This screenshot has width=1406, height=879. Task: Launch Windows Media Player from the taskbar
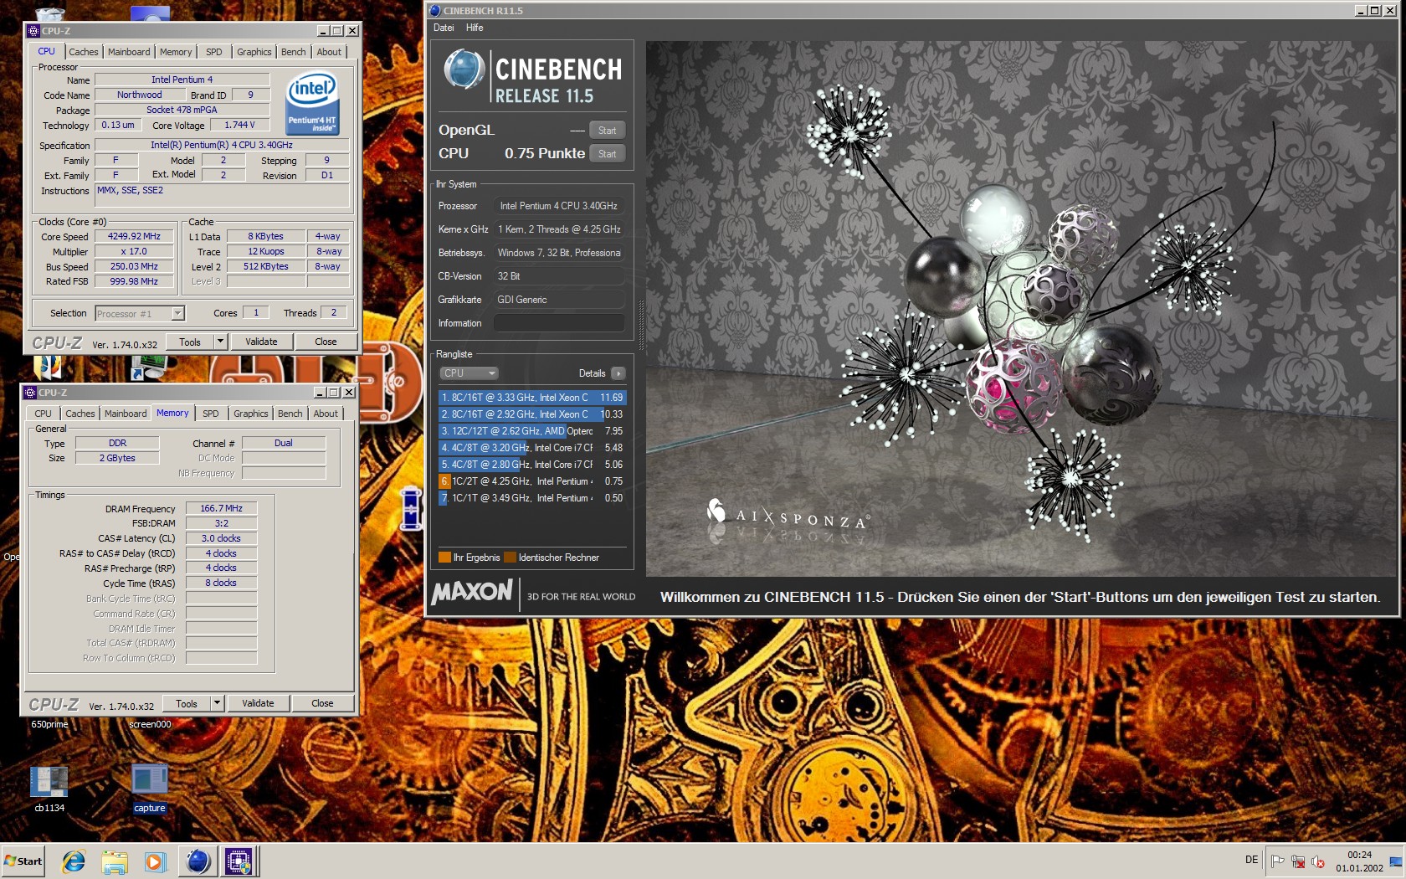click(x=156, y=861)
